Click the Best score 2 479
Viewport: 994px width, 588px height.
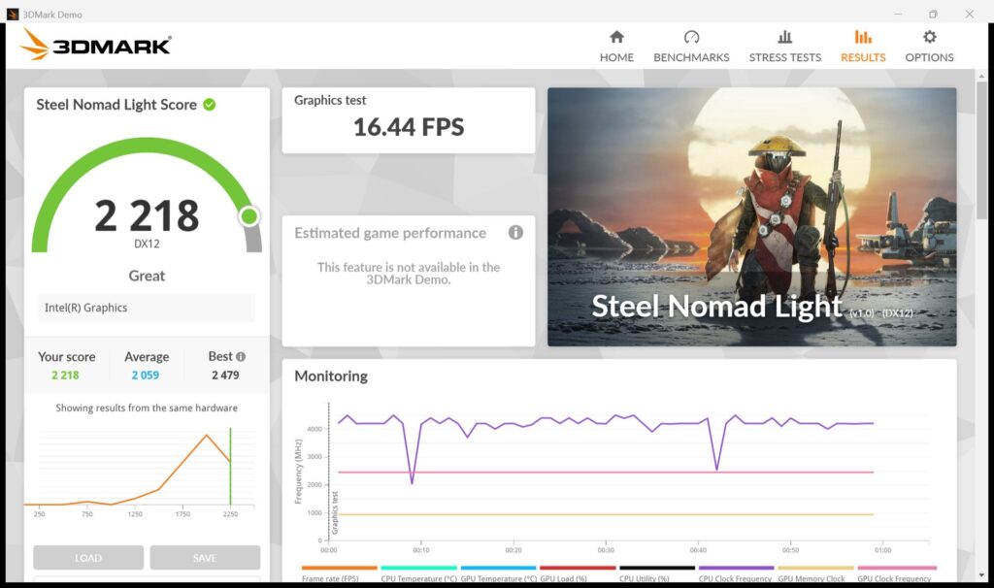pyautogui.click(x=225, y=376)
